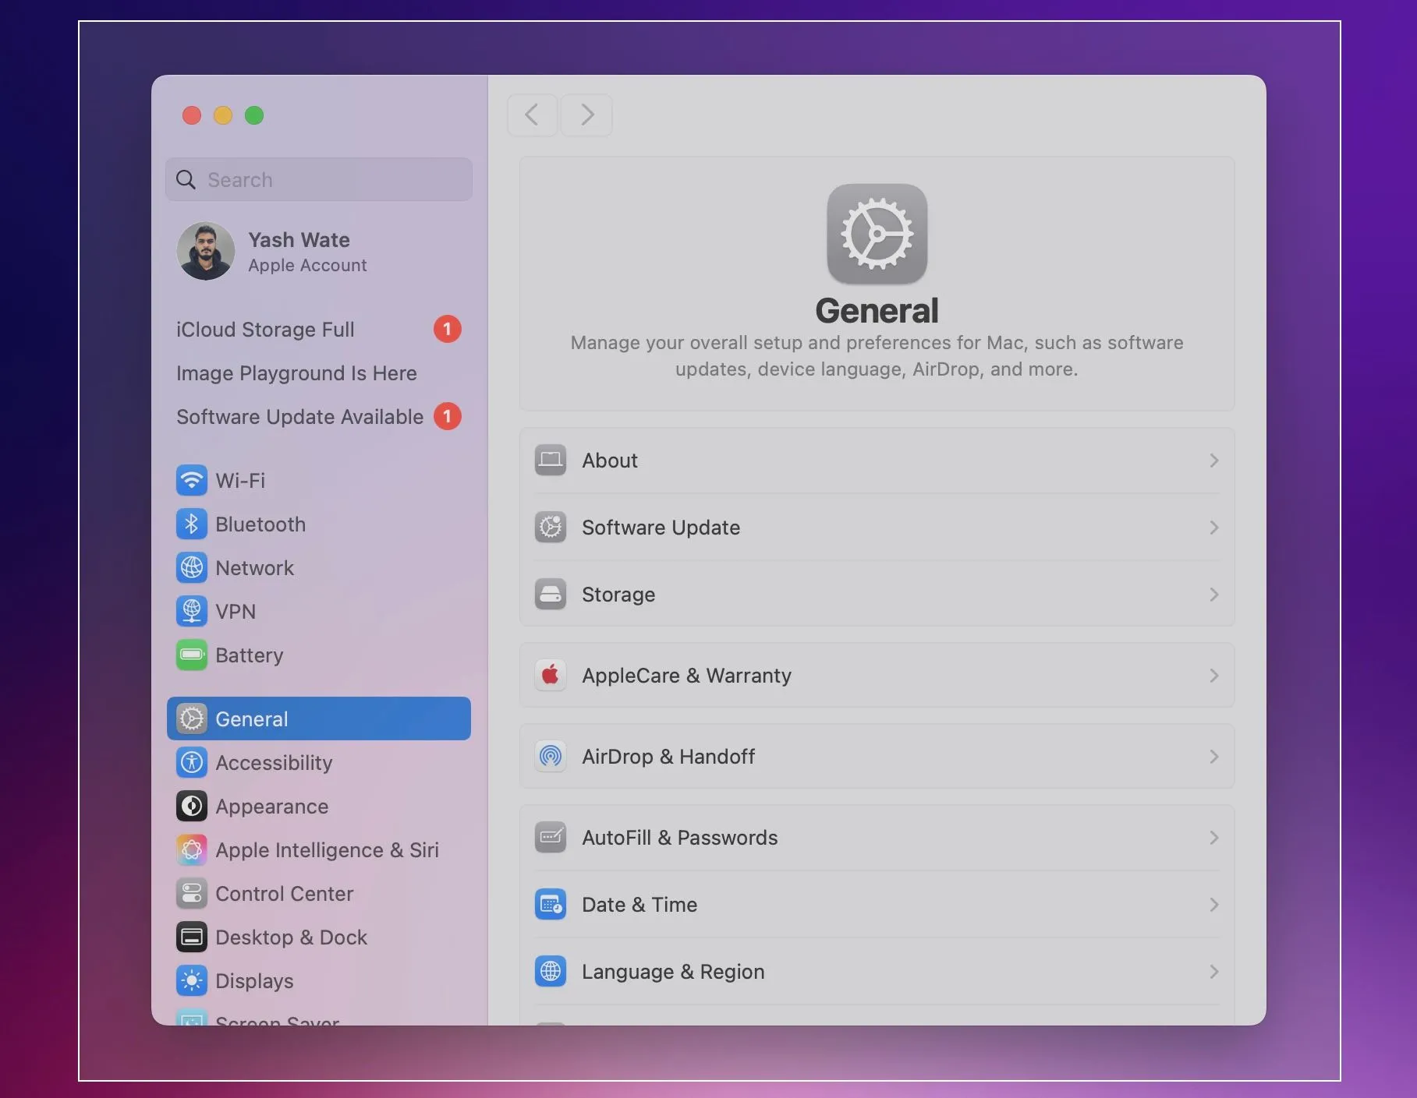The image size is (1417, 1098).
Task: Open the Software Update chevron
Action: [1213, 528]
